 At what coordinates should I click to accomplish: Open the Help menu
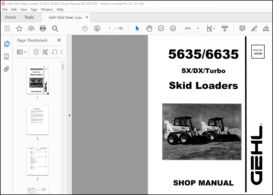60,9
